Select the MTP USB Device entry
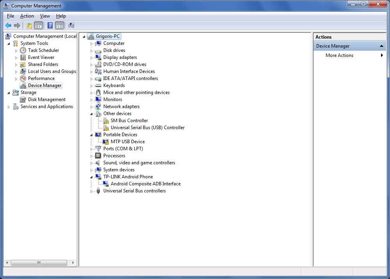 coord(128,142)
